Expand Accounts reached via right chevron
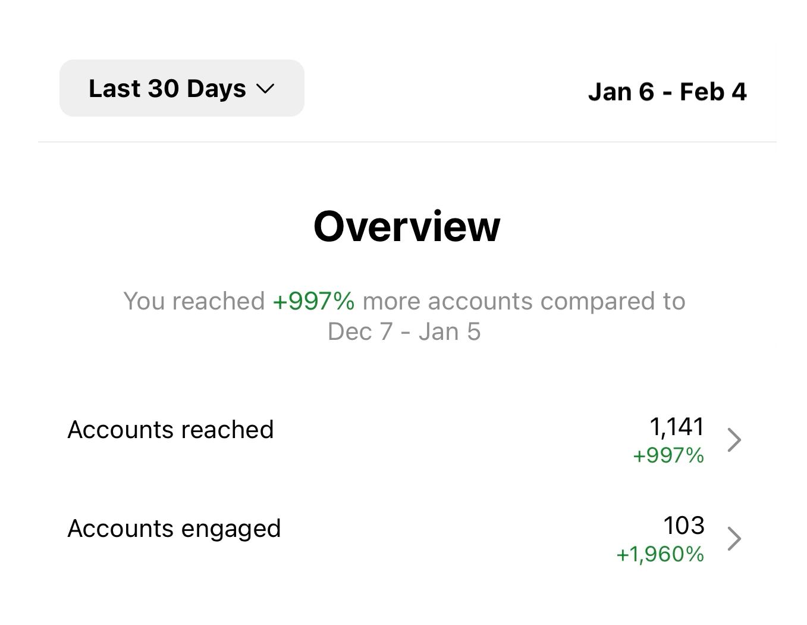This screenshot has width=807, height=625. (x=734, y=440)
